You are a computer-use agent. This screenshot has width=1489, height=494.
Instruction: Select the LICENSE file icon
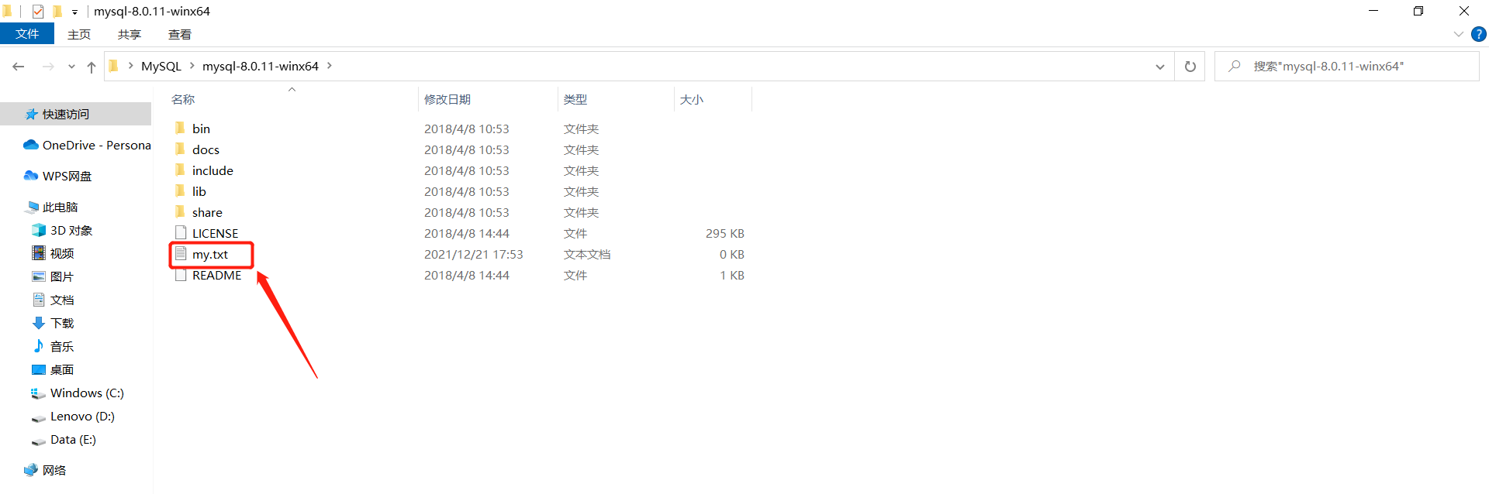[x=181, y=232]
